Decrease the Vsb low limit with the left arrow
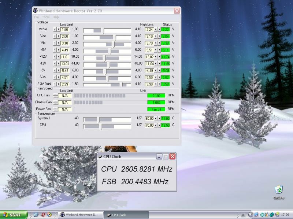293x219 pixels. [55, 77]
